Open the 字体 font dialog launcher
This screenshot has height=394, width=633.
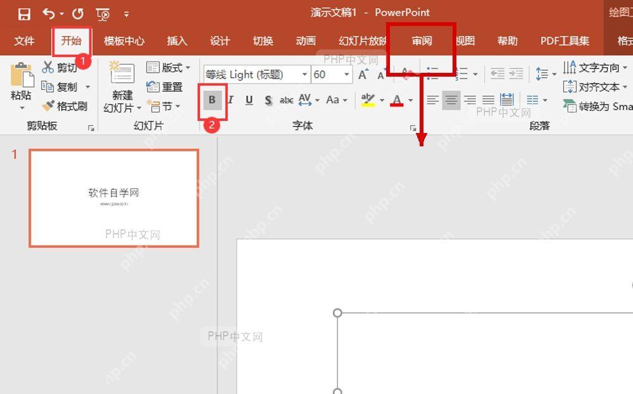[x=413, y=128]
